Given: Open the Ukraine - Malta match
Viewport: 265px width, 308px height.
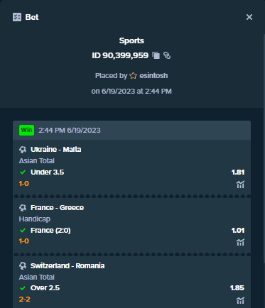Looking at the screenshot, I should click(x=56, y=150).
